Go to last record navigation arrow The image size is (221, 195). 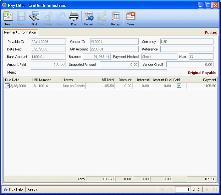coord(215,189)
